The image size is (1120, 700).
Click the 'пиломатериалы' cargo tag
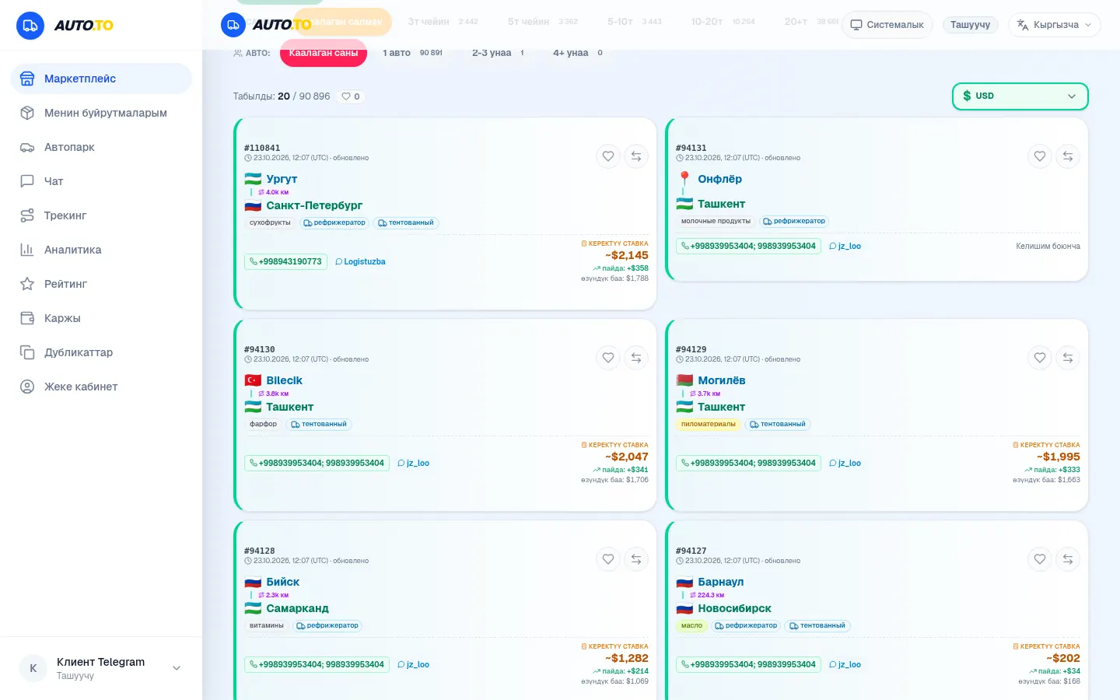[x=709, y=424]
